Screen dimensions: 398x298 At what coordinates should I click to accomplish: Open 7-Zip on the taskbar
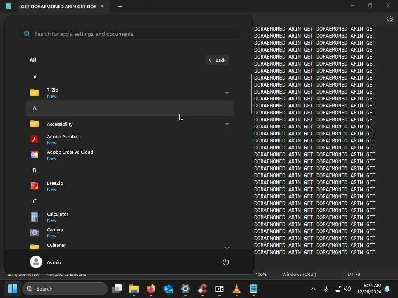[x=220, y=289]
